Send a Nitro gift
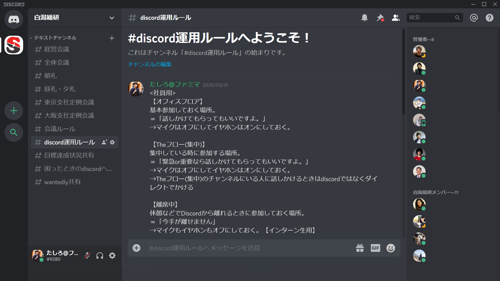The height and width of the screenshot is (281, 500). (360, 248)
